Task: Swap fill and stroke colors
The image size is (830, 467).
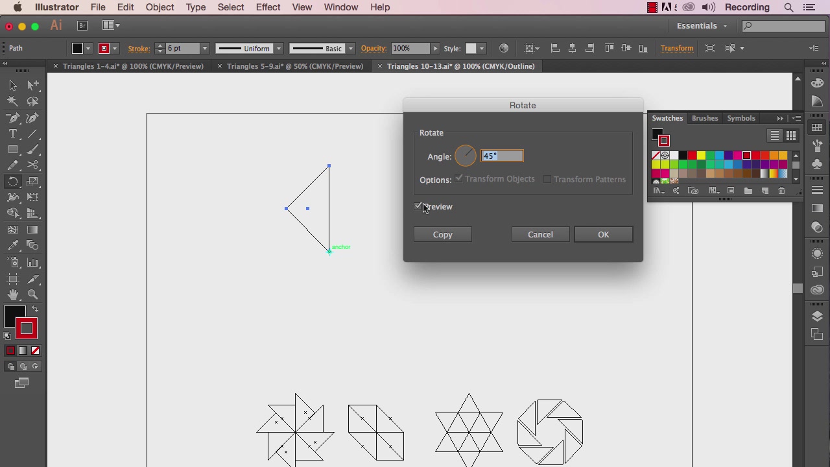Action: 35,309
